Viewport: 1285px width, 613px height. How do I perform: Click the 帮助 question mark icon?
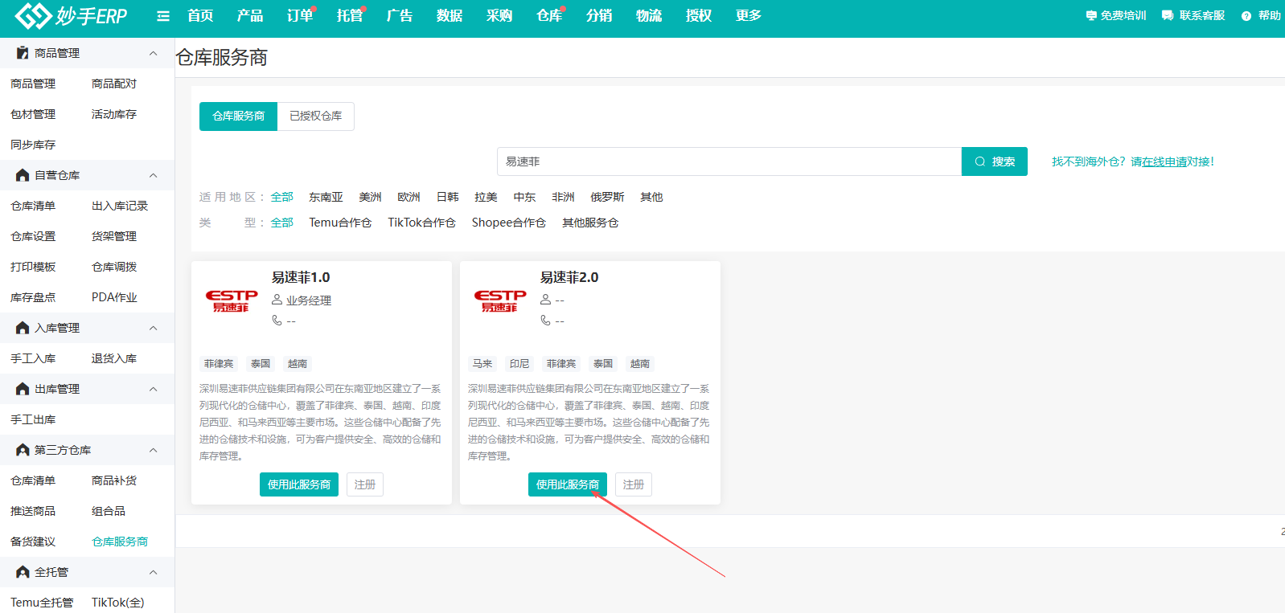click(x=1246, y=16)
